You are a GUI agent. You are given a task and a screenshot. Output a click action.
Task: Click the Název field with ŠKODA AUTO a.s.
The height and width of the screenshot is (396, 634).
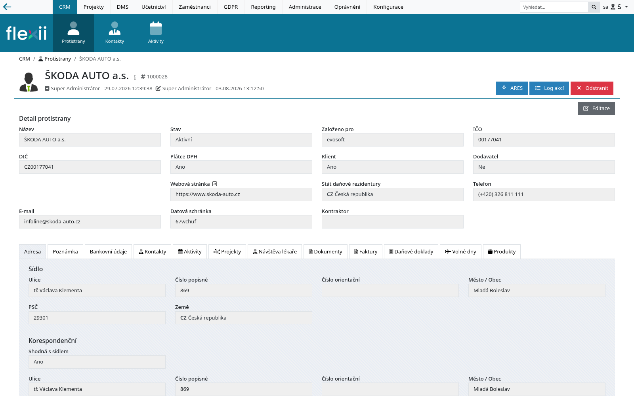[90, 140]
